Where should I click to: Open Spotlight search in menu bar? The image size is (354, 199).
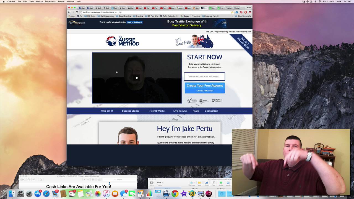[x=345, y=2]
